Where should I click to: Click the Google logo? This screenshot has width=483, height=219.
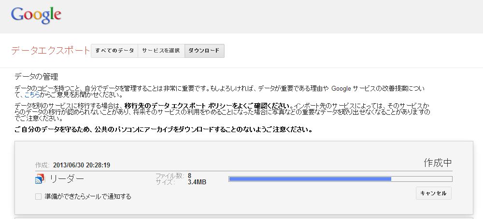36,15
